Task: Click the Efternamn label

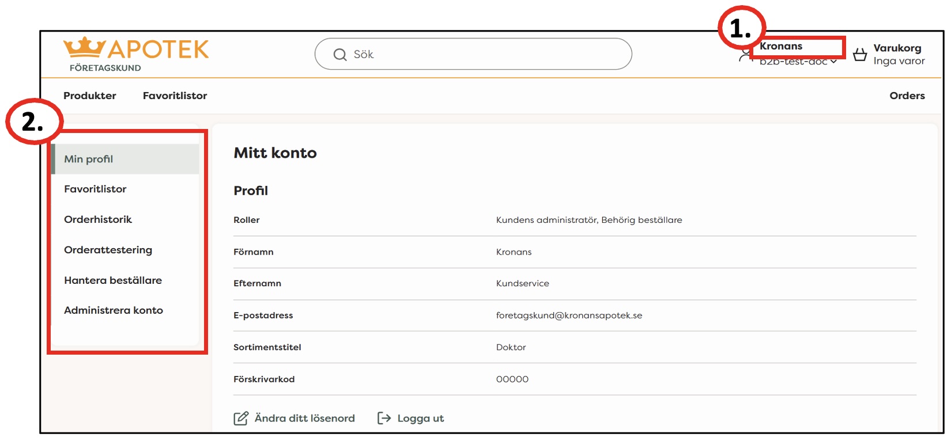Action: pyautogui.click(x=258, y=283)
